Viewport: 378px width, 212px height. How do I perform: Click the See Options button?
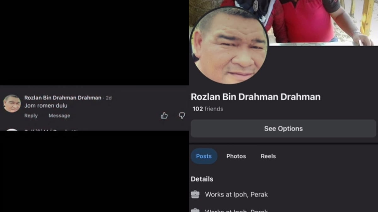point(283,128)
